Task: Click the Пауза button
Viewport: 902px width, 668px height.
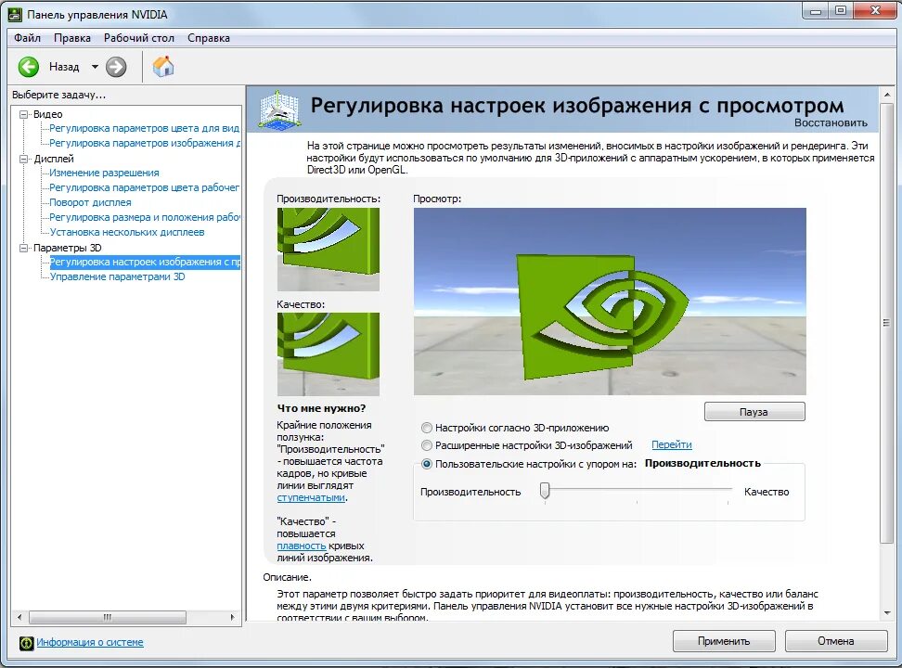Action: click(x=754, y=412)
